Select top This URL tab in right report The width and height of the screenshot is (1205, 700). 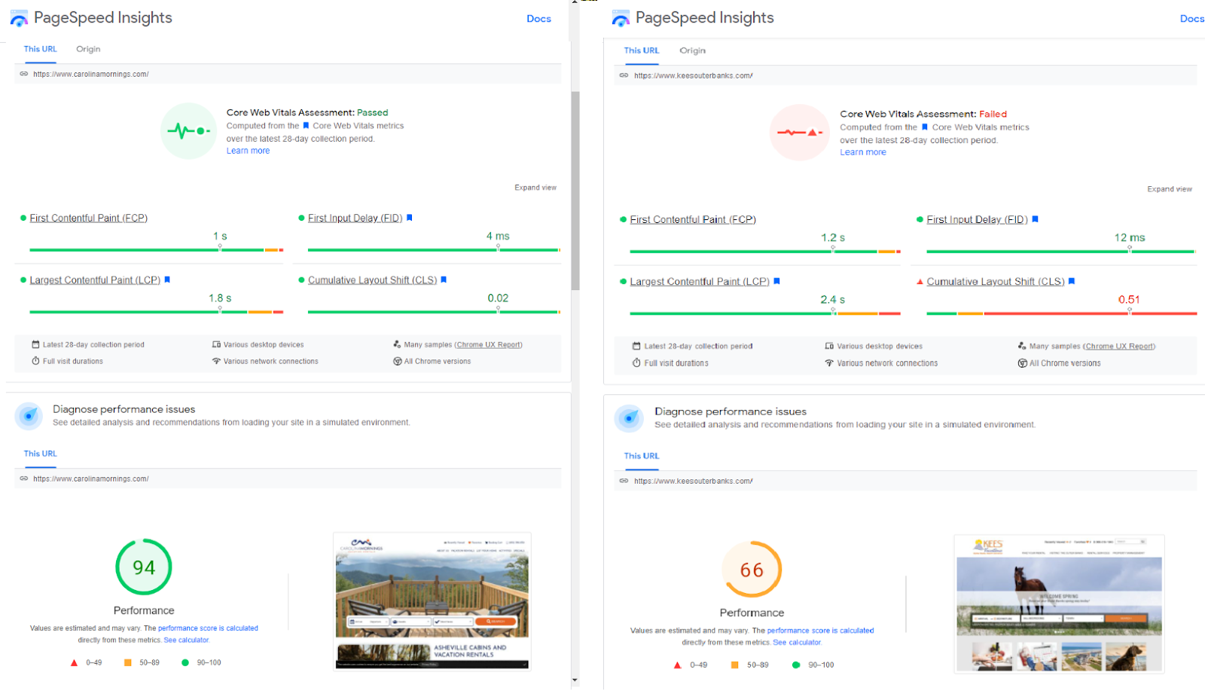642,50
